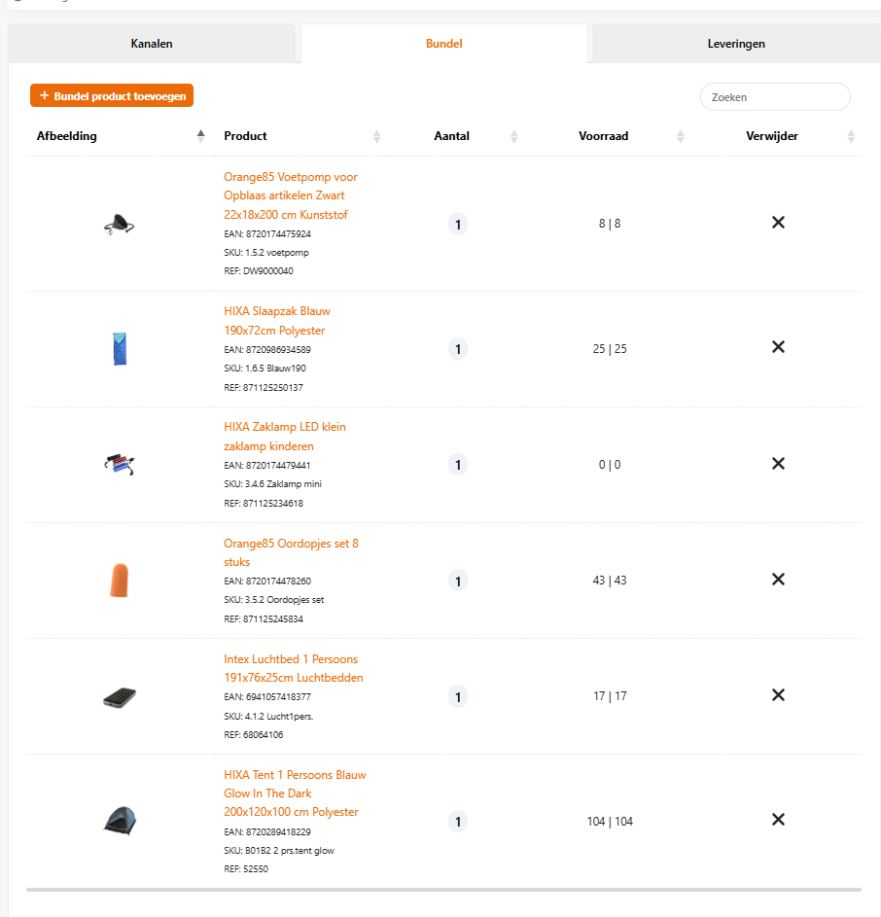881x917 pixels.
Task: Click the Zoeken search field
Action: tap(775, 97)
